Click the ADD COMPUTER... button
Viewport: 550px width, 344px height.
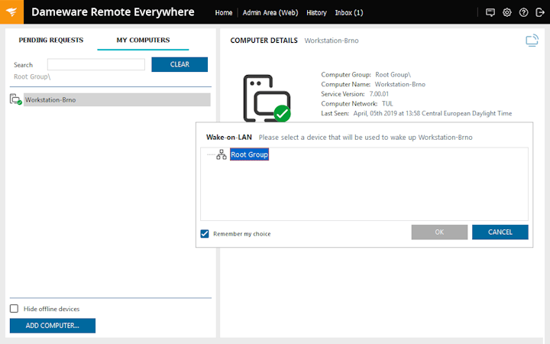coord(53,326)
